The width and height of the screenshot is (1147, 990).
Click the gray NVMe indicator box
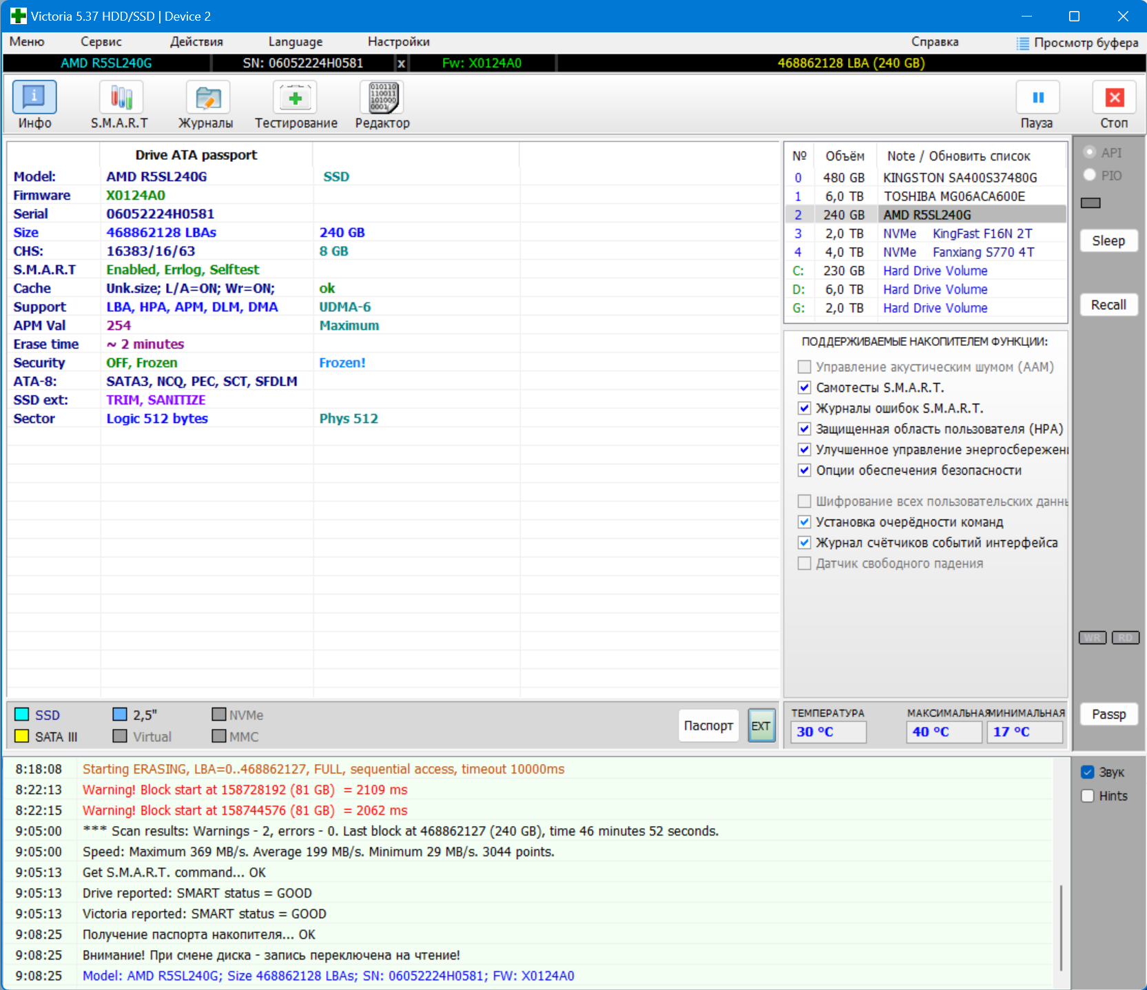pyautogui.click(x=219, y=714)
